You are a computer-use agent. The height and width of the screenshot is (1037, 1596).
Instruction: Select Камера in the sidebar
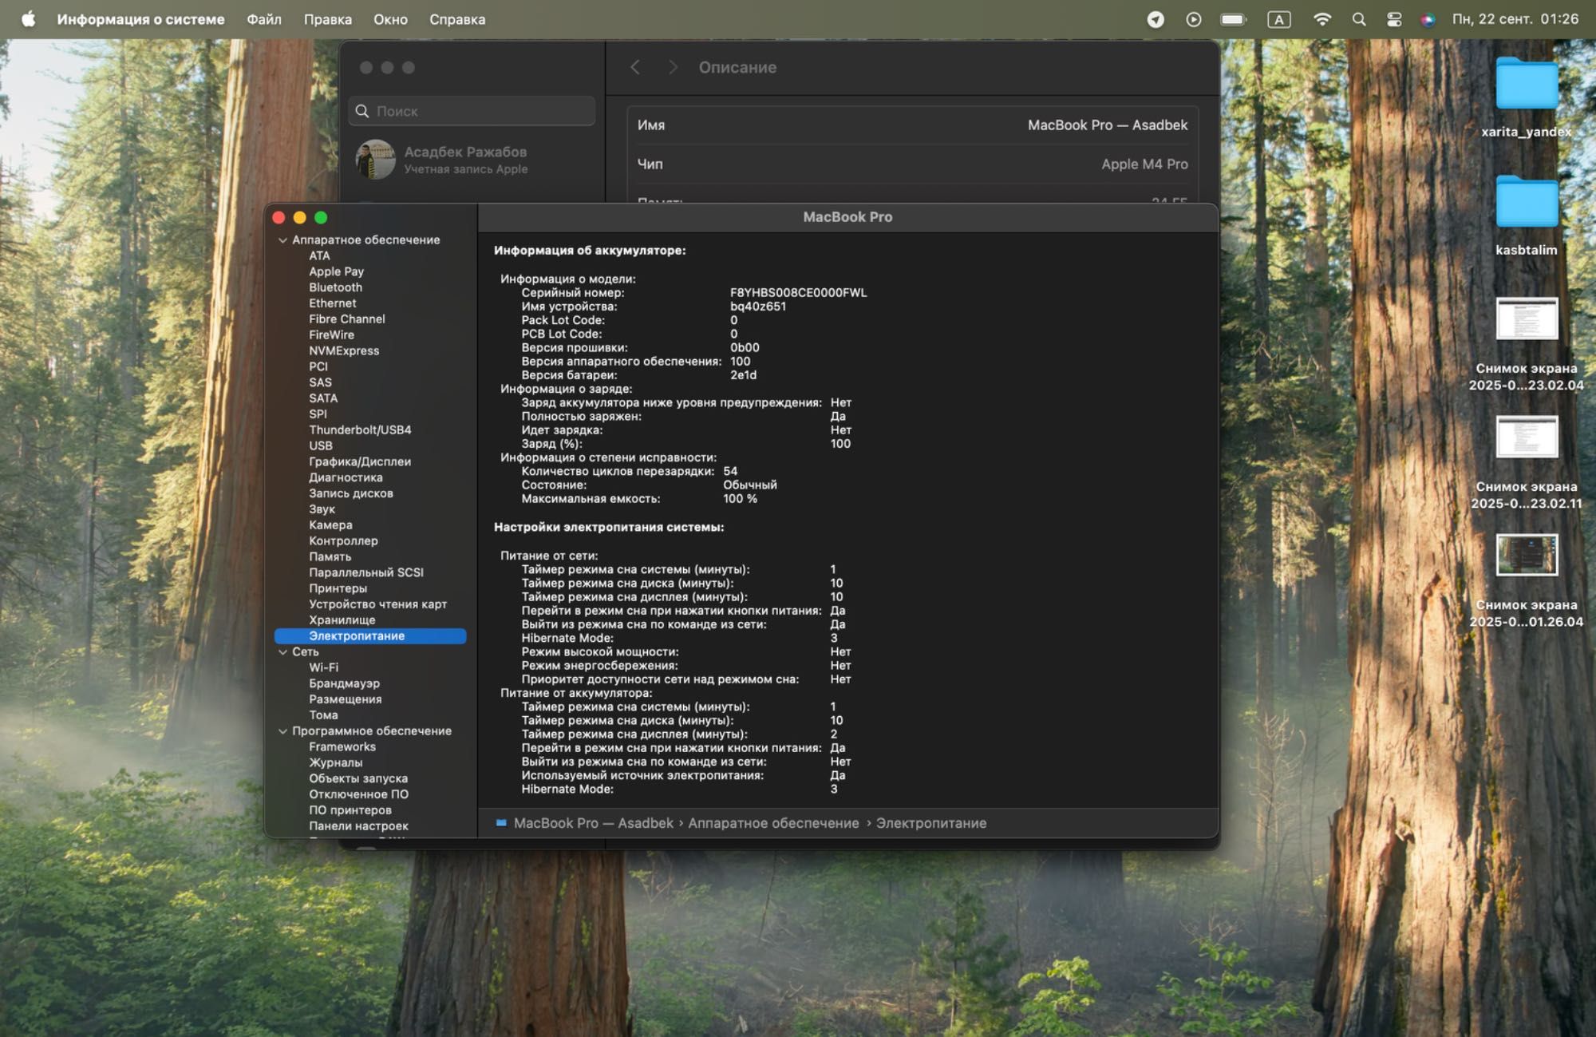330,525
